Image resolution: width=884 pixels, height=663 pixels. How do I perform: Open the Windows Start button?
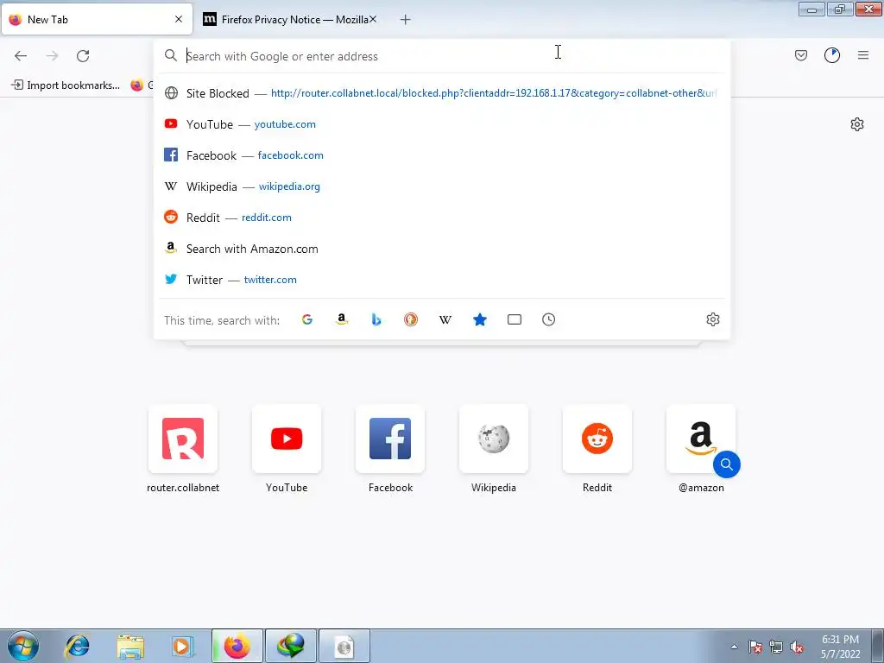point(22,646)
